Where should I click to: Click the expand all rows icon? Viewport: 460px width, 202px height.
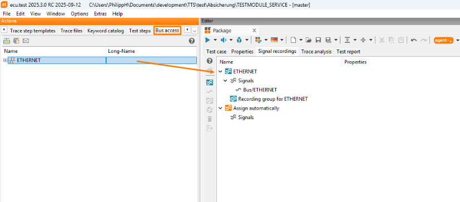click(x=347, y=40)
